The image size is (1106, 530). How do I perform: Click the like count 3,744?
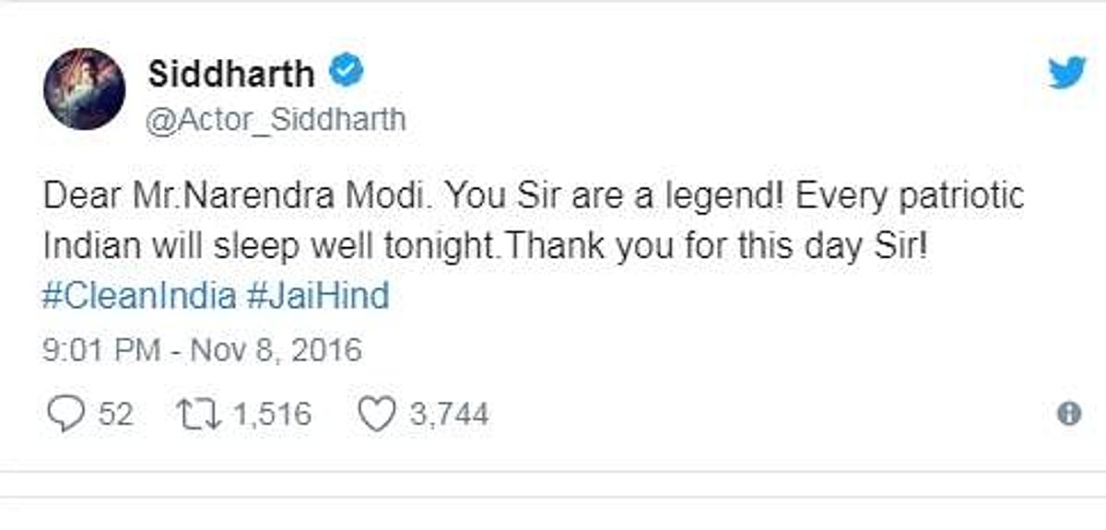click(x=448, y=415)
